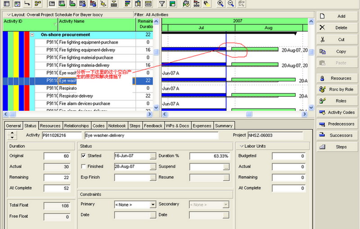
Task: Collapse the Labor Units section
Action: coord(242,146)
